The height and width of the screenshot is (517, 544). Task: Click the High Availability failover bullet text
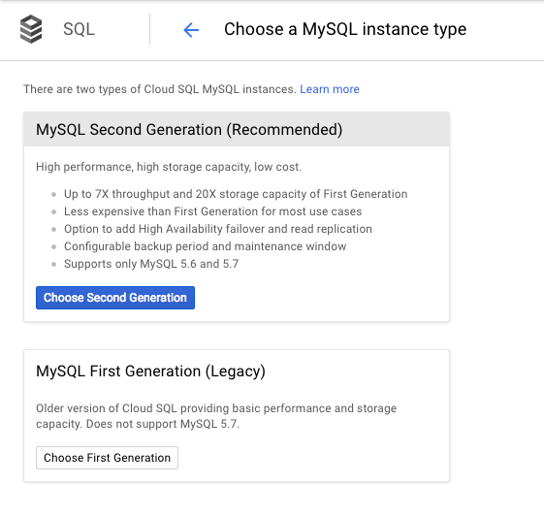218,229
